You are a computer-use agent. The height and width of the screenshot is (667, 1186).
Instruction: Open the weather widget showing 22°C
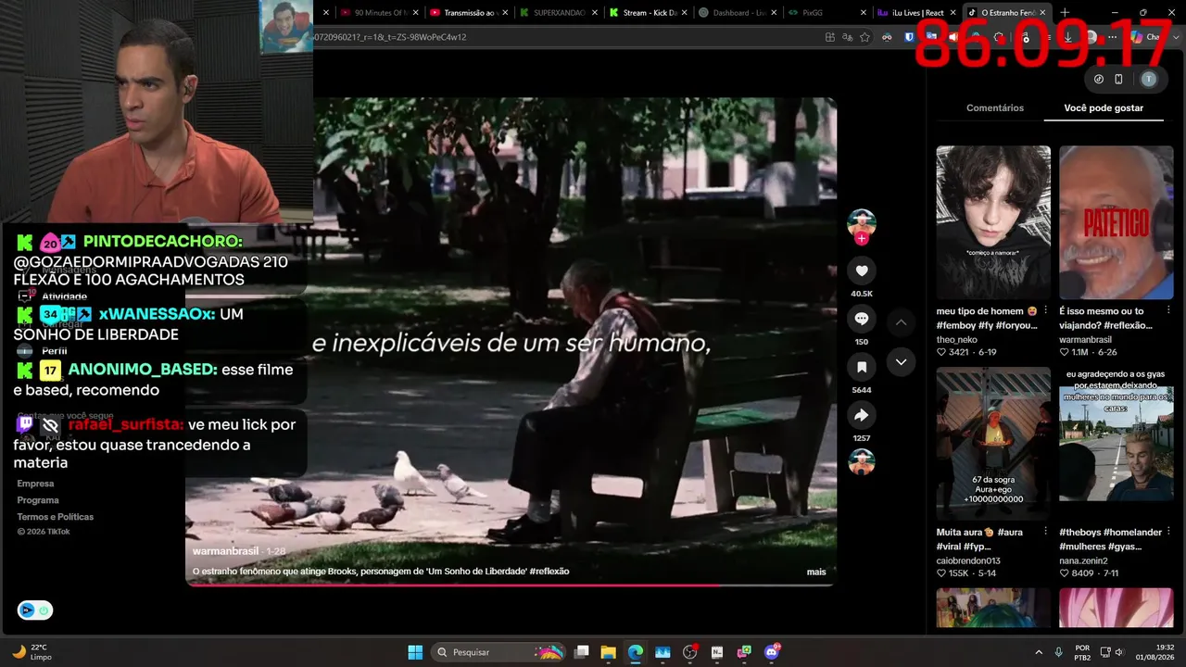(32, 652)
